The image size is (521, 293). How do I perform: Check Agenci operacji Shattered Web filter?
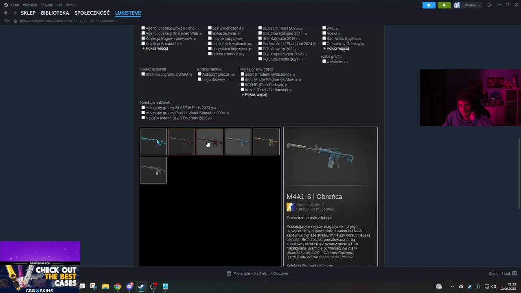click(143, 33)
